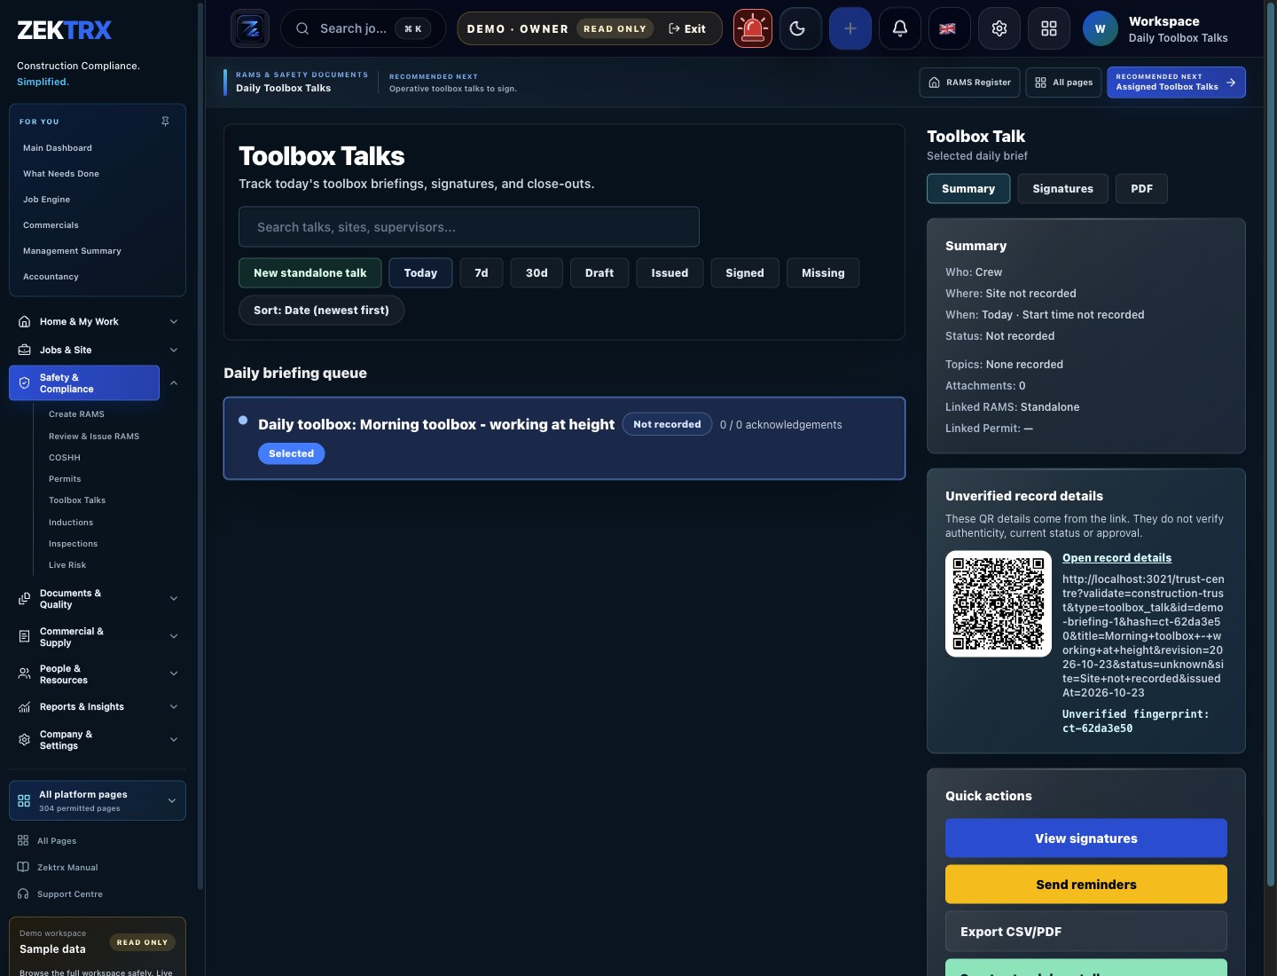Click the Search talks, sites, supervisors field
This screenshot has width=1277, height=976.
tap(469, 227)
